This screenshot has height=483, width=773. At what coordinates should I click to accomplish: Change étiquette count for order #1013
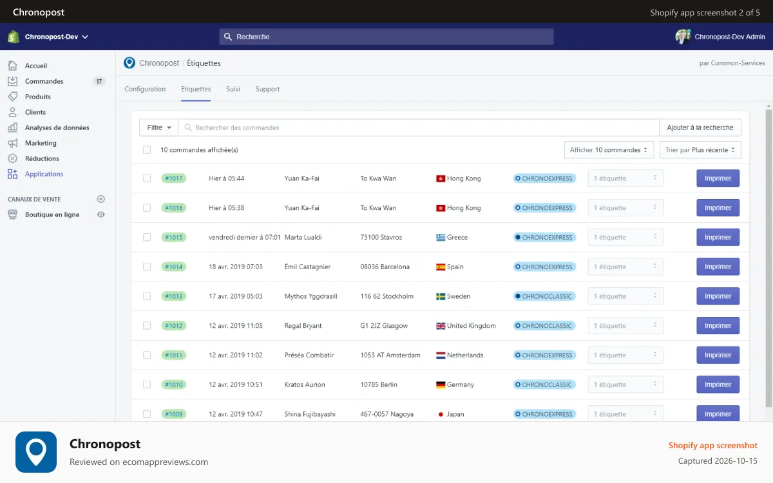pos(625,296)
